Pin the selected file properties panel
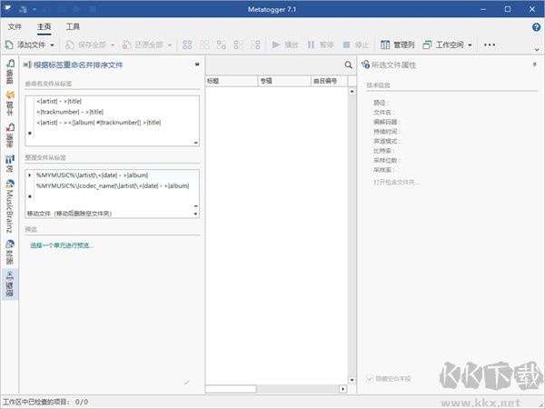 [534, 65]
